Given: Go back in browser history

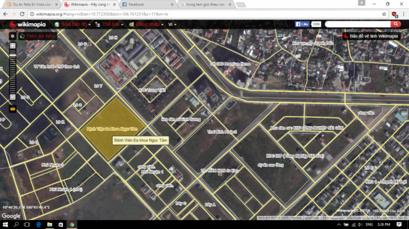Looking at the screenshot, I should click(5, 14).
